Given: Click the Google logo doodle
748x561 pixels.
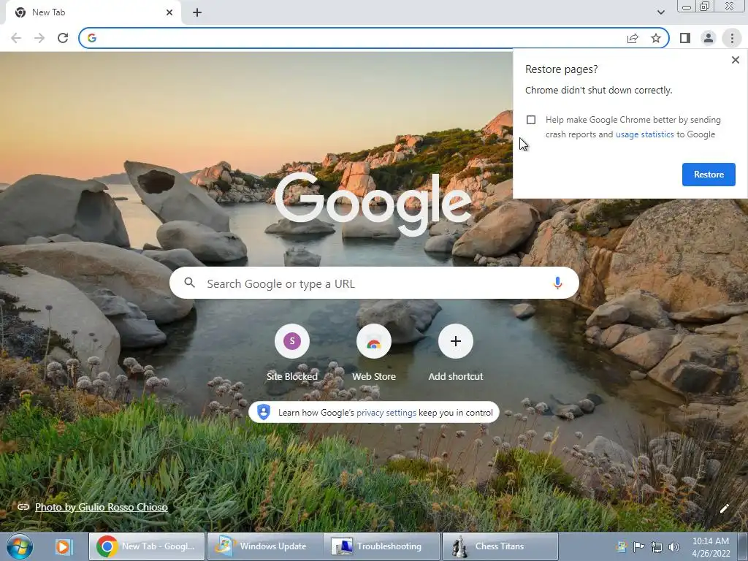Looking at the screenshot, I should point(373,203).
